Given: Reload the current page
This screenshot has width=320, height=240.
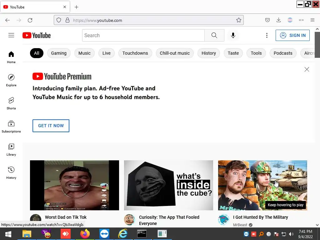Looking at the screenshot, I should tap(30, 20).
